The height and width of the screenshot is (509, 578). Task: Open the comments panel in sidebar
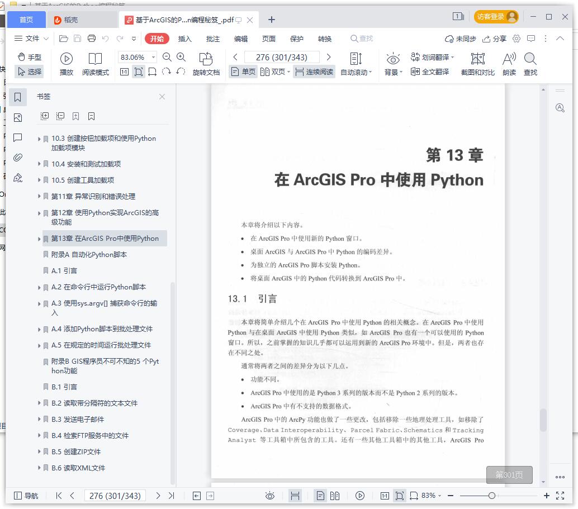(18, 138)
